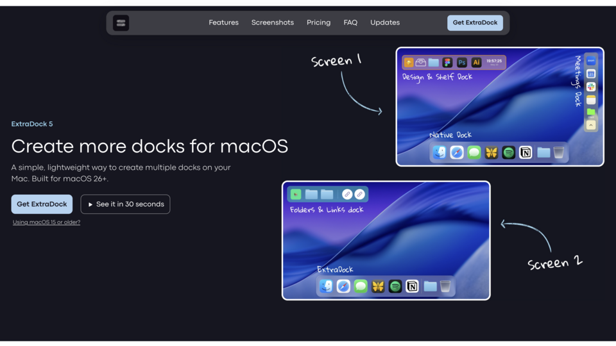Open the FAQ nav item

pos(350,23)
